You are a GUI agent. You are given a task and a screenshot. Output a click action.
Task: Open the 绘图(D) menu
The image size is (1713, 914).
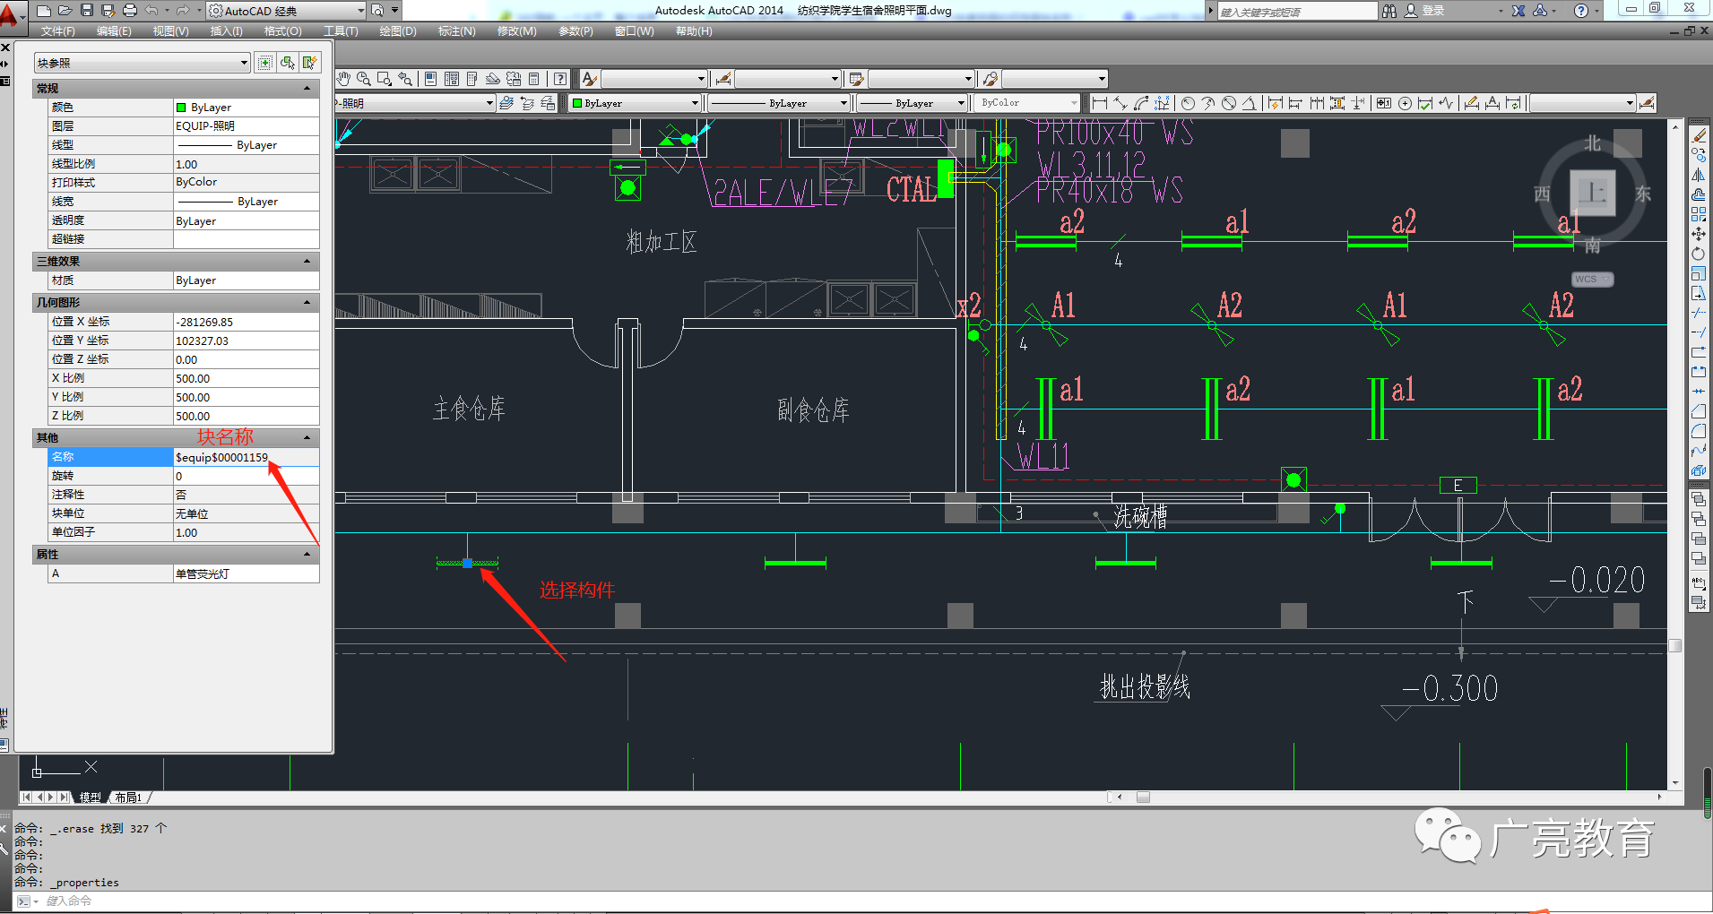coord(398,31)
